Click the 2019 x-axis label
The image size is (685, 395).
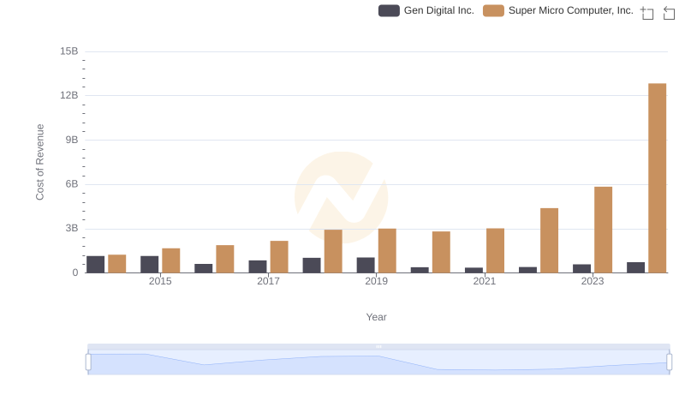point(376,281)
